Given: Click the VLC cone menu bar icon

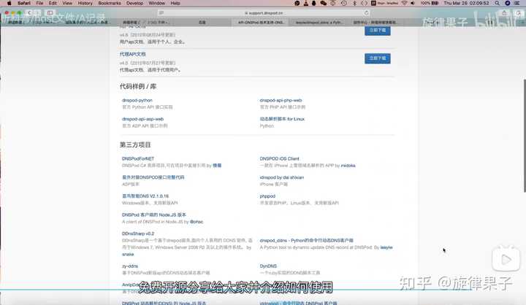Looking at the screenshot, I should point(305,3).
